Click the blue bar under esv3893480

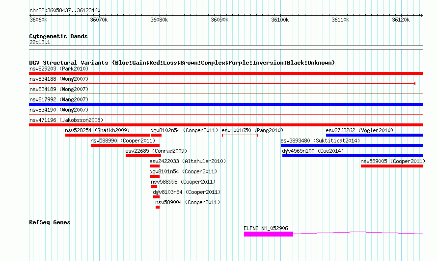point(352,145)
